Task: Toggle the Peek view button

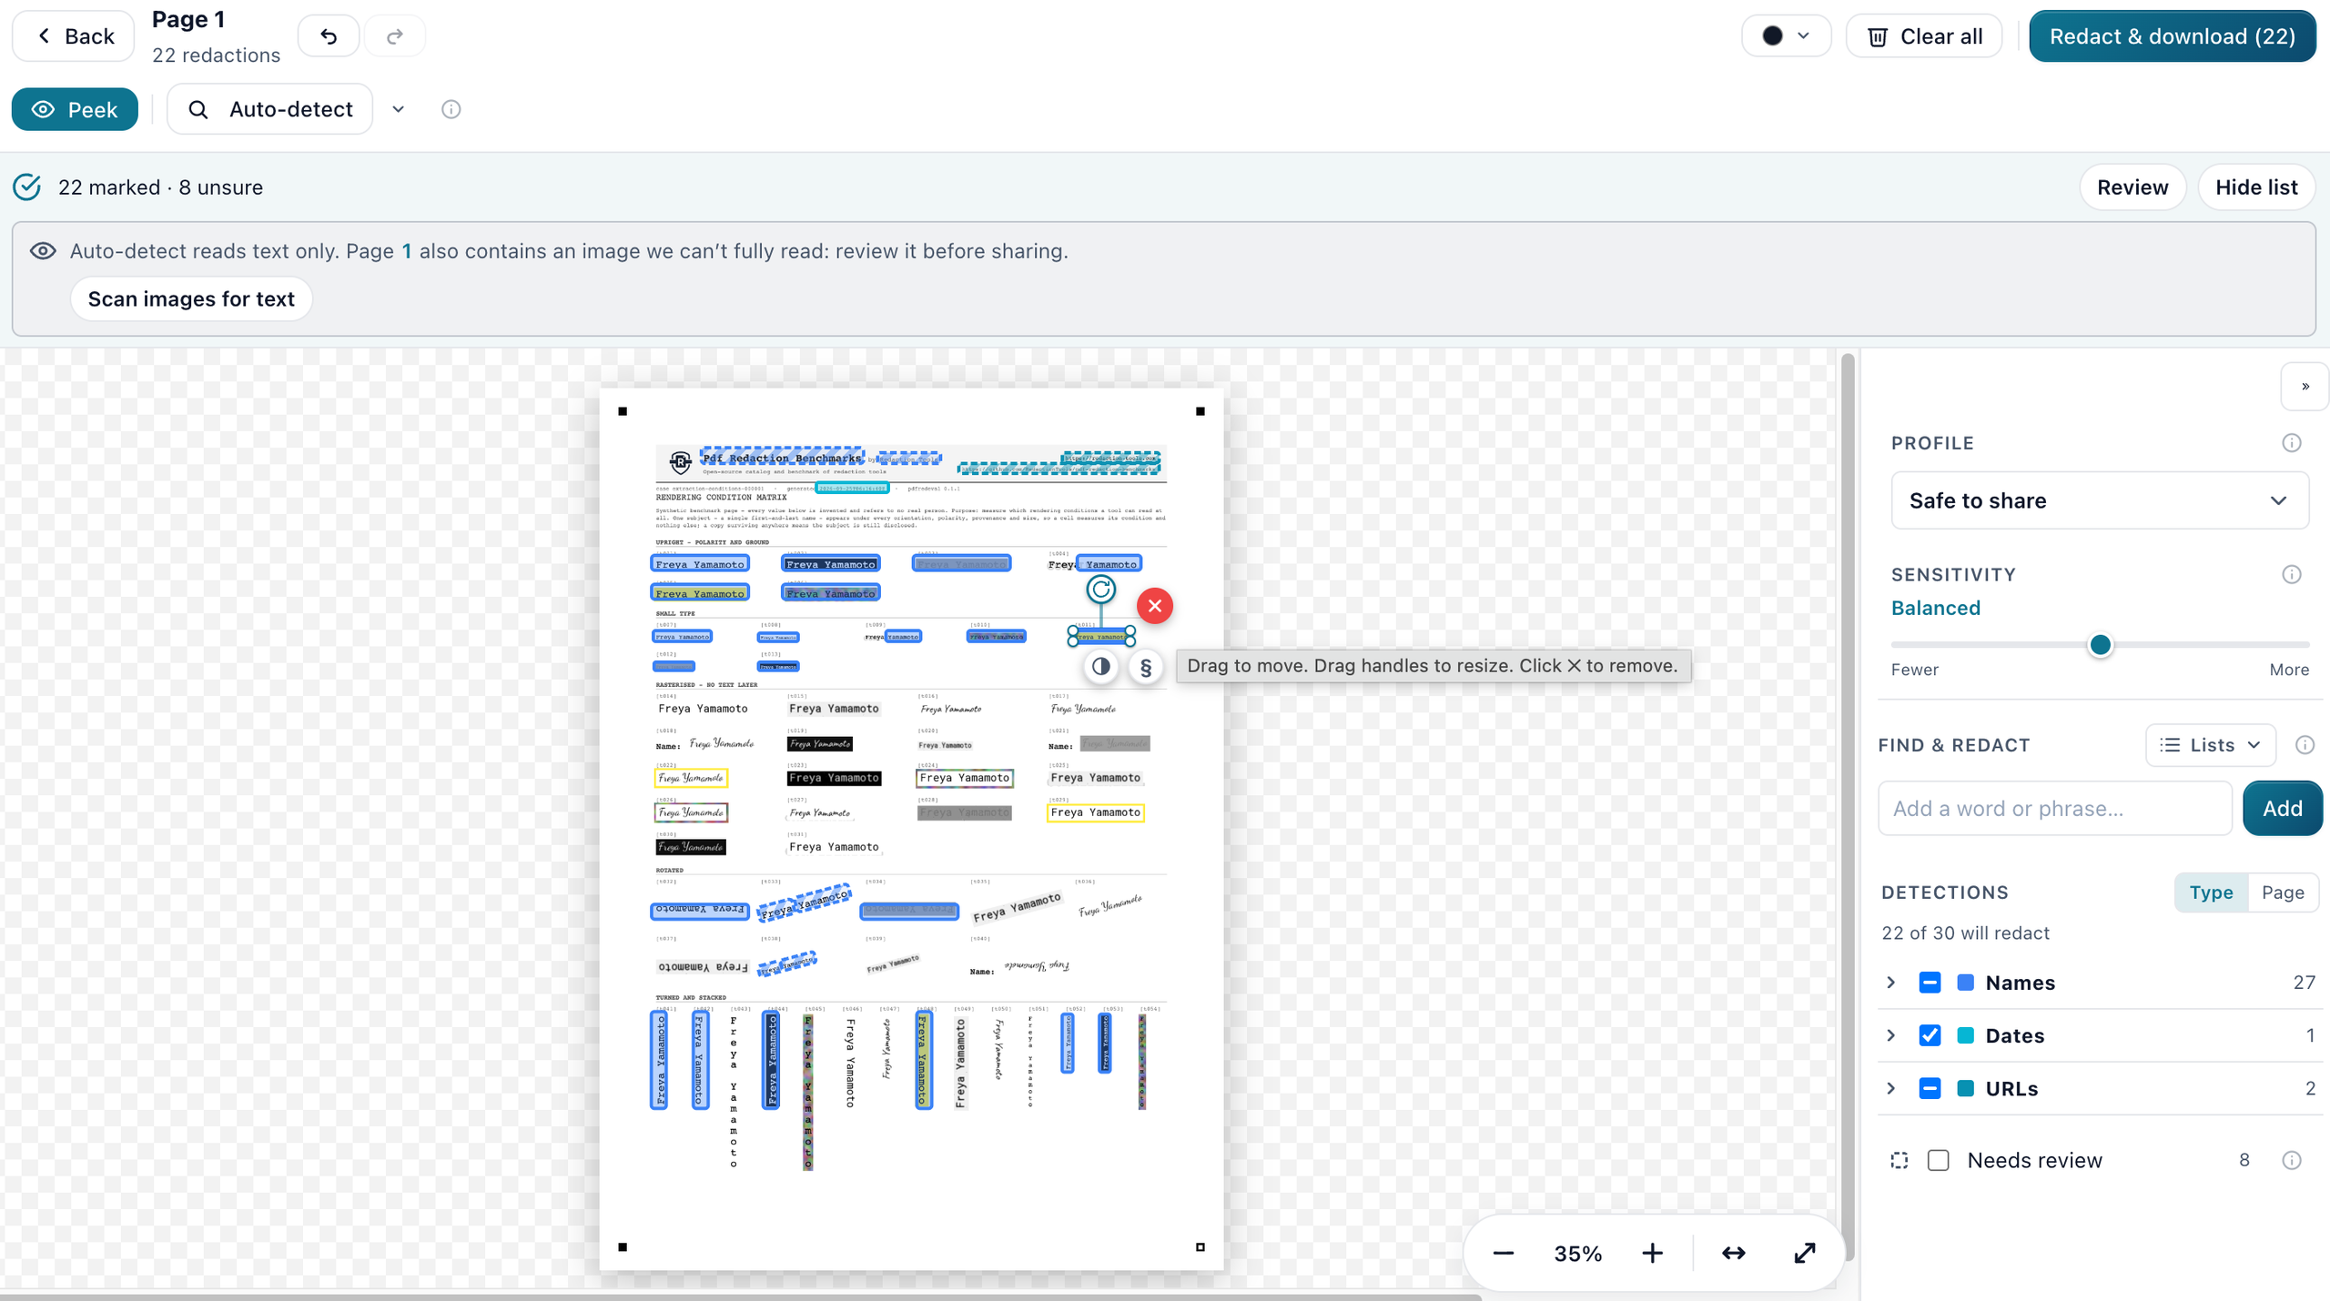Action: coord(75,109)
